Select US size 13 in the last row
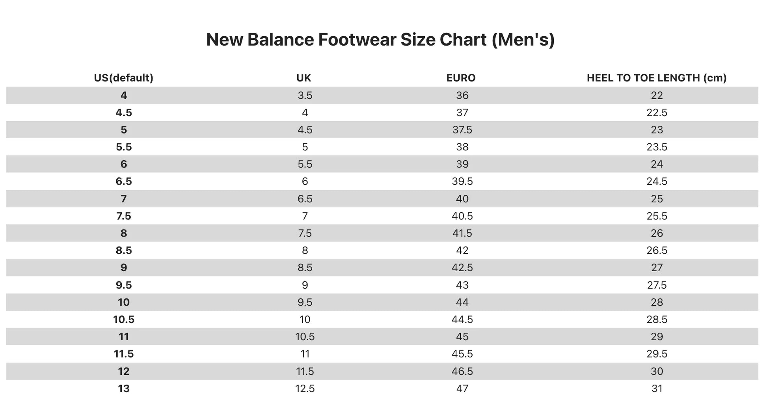This screenshot has width=767, height=413. [123, 389]
